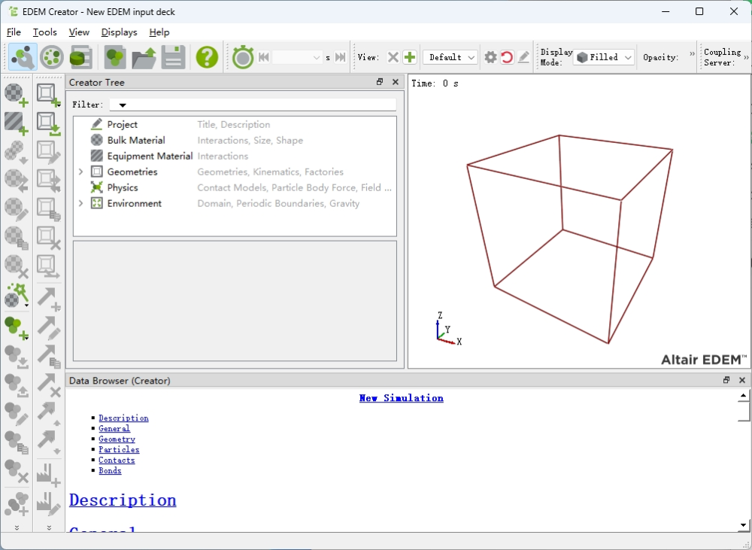752x550 pixels.
Task: Expand the Geometries tree node
Action: pos(80,172)
